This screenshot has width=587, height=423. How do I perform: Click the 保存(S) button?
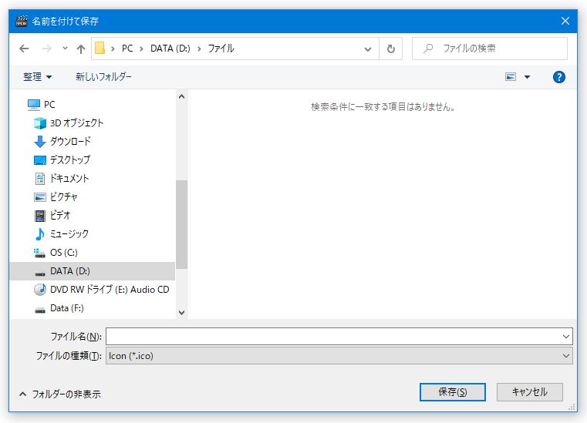pyautogui.click(x=453, y=392)
